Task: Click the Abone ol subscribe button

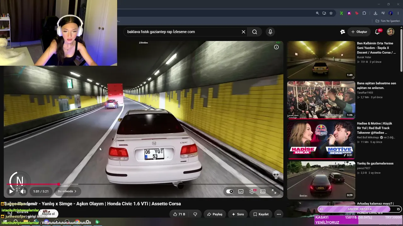Action: [x=48, y=214]
